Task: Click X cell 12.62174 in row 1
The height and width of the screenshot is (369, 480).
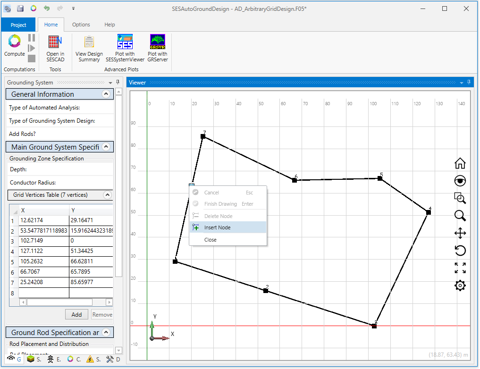Action: point(44,220)
